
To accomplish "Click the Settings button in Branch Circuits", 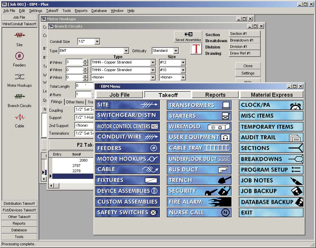I will coord(248,73).
